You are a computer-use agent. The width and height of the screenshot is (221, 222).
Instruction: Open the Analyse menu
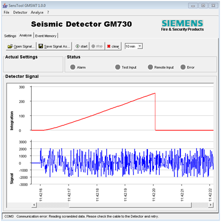click(37, 12)
